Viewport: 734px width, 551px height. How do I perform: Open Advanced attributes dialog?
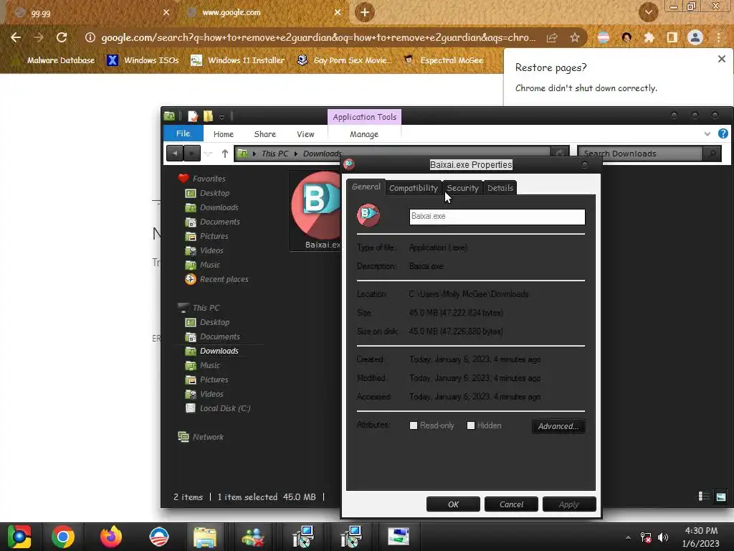(558, 426)
